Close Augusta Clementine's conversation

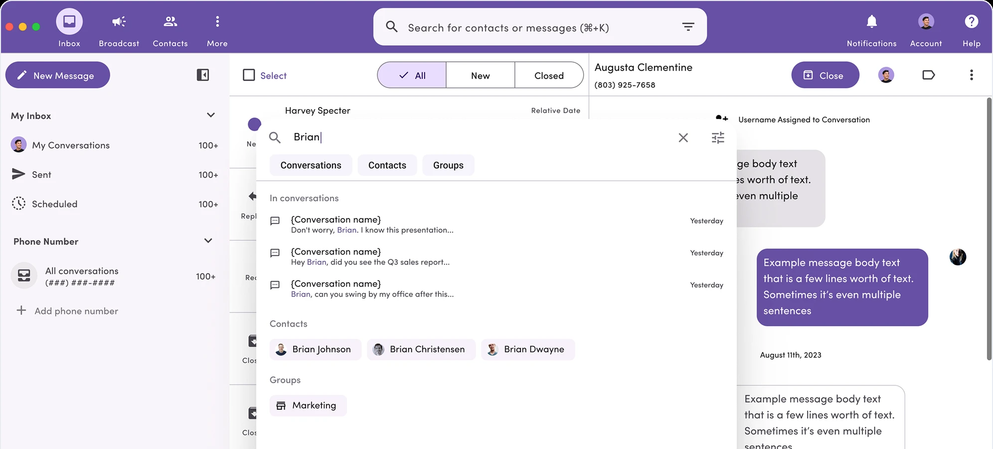[x=825, y=75]
